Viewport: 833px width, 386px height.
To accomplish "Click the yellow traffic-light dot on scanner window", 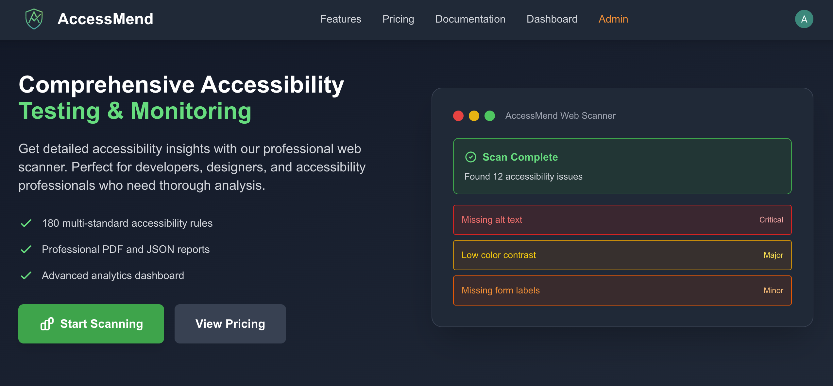I will click(x=474, y=116).
